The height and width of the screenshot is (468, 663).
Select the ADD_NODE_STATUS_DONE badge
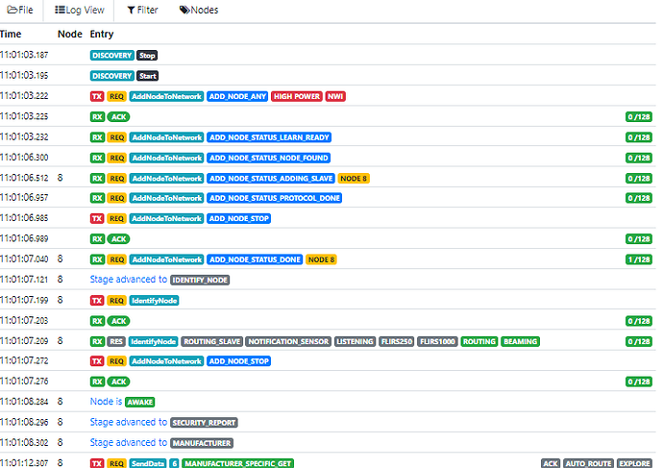tap(255, 259)
